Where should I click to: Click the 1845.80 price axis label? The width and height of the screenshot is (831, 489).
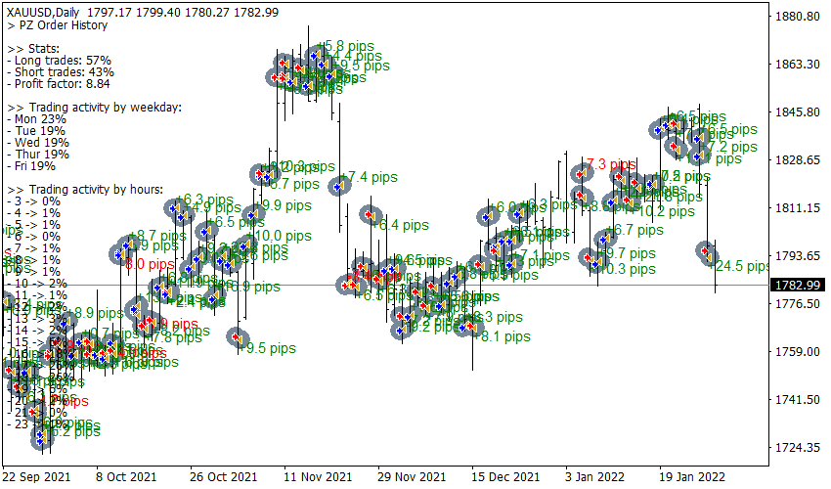point(797,111)
